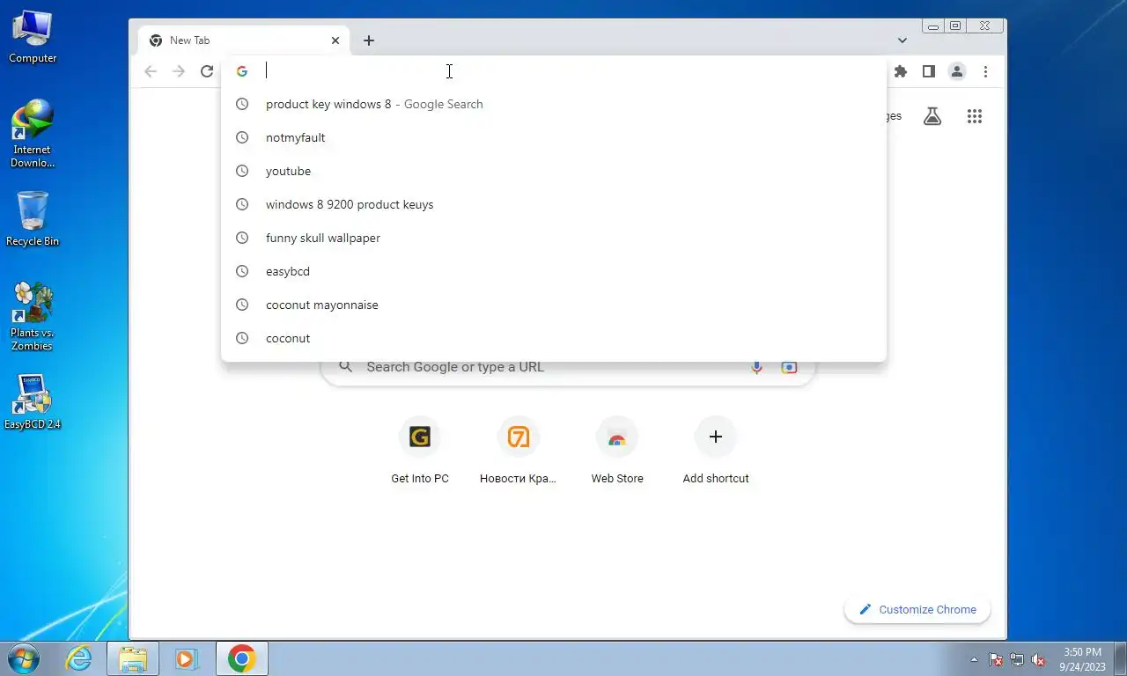1127x676 pixels.
Task: Open a new tab with plus button
Action: click(369, 40)
